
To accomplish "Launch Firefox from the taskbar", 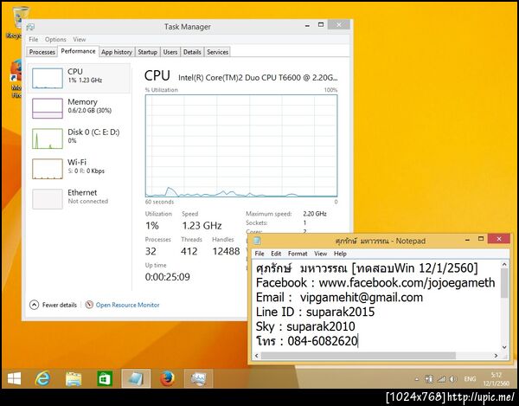I will point(167,378).
